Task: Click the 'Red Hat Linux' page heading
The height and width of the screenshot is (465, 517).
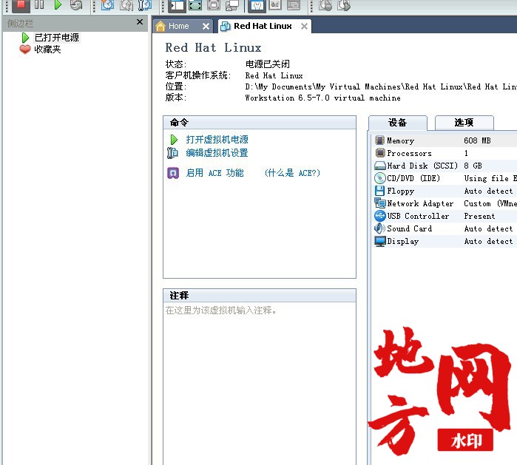Action: coord(213,48)
